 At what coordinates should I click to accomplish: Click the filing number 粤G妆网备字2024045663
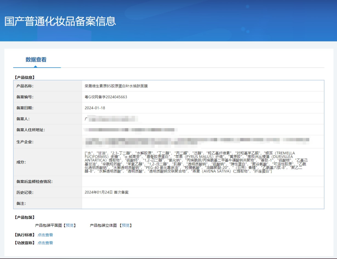[x=106, y=97]
